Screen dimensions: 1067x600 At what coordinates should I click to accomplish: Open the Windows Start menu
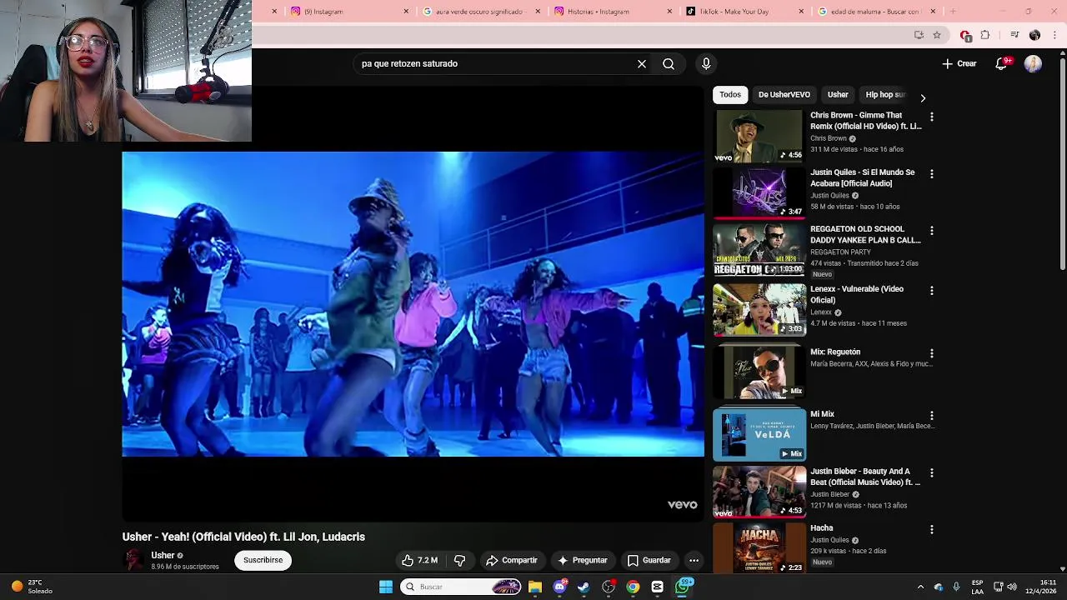click(386, 587)
